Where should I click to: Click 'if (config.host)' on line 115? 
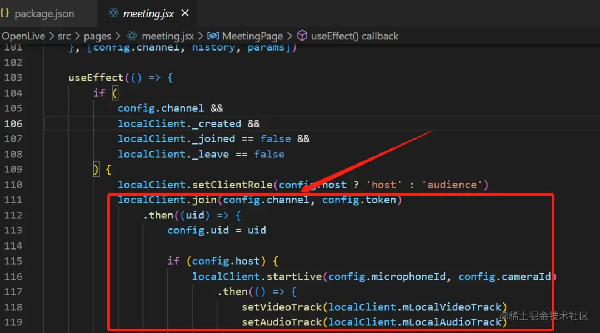tap(217, 261)
